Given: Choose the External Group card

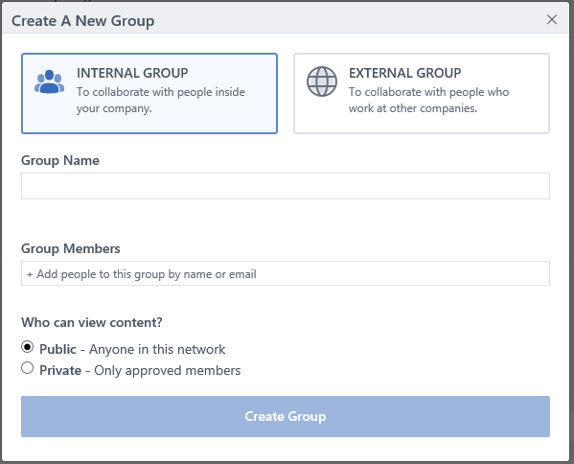Looking at the screenshot, I should (422, 93).
